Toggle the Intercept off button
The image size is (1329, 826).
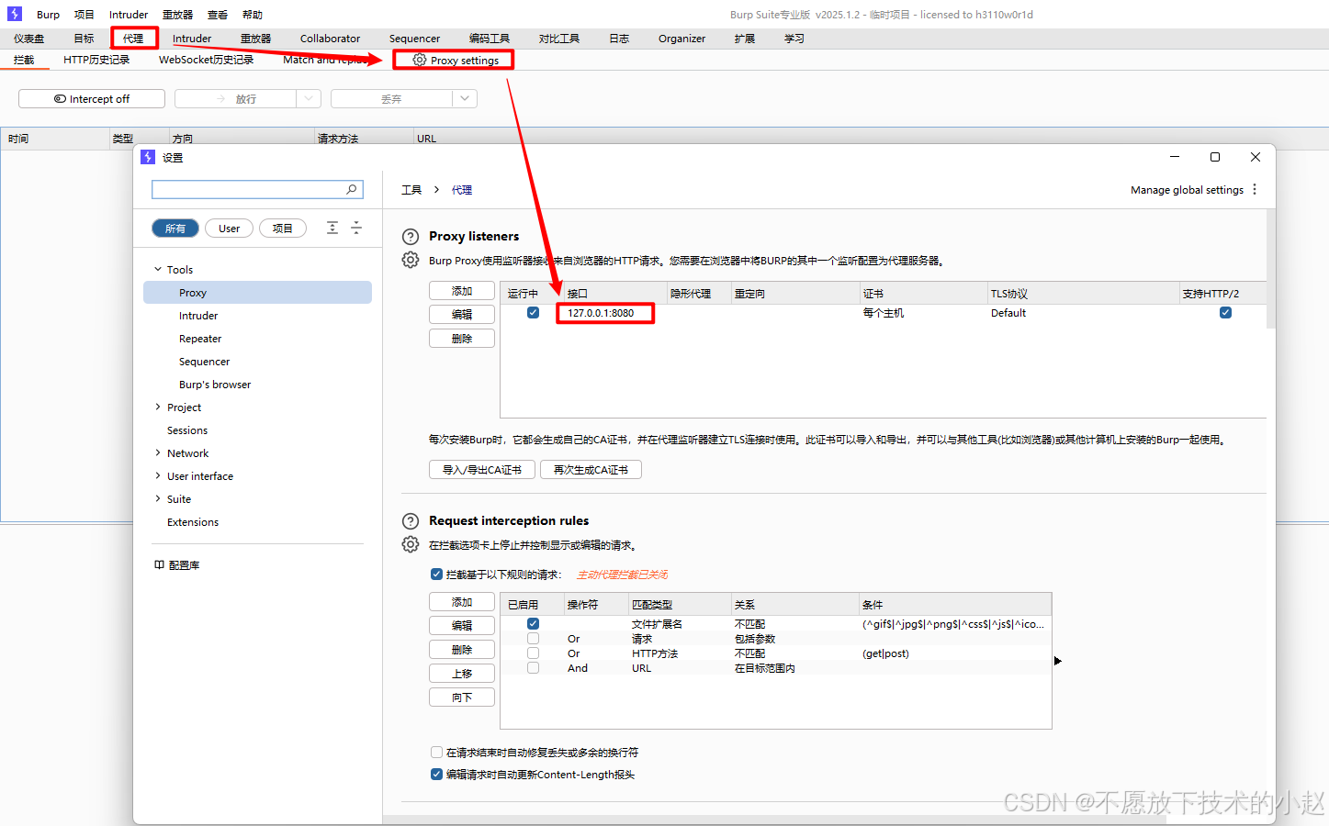pos(92,98)
